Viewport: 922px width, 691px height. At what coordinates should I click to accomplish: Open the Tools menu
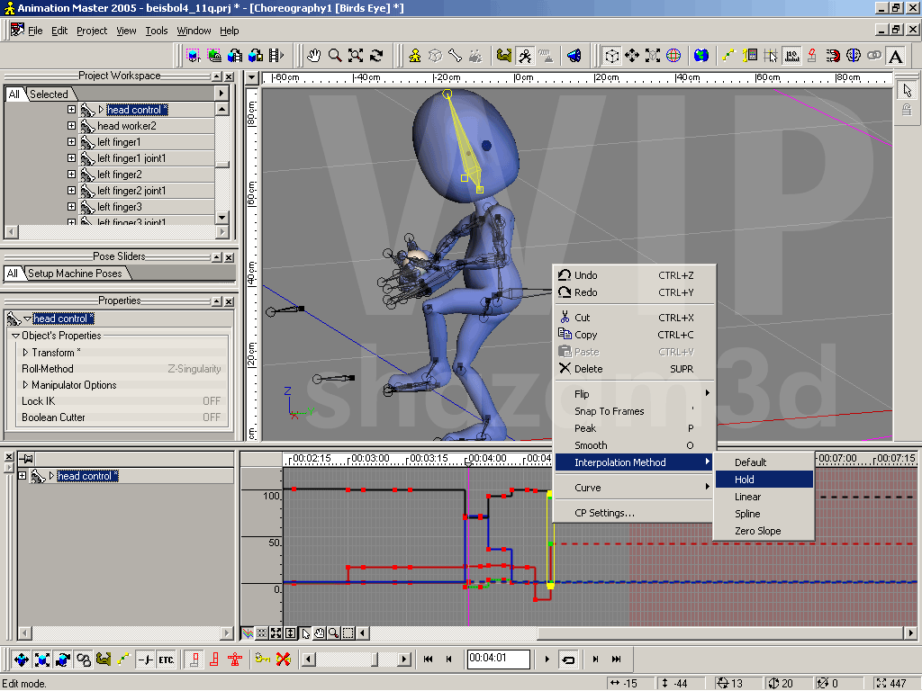coord(157,31)
